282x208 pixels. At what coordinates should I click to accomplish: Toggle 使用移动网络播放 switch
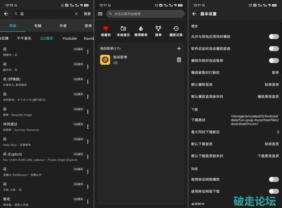point(274,179)
